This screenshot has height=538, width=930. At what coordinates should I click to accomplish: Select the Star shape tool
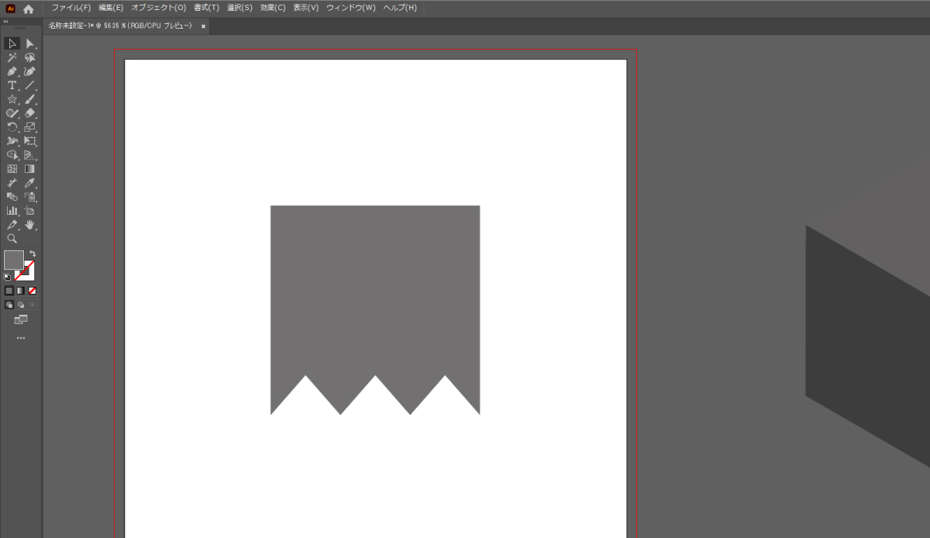(12, 99)
